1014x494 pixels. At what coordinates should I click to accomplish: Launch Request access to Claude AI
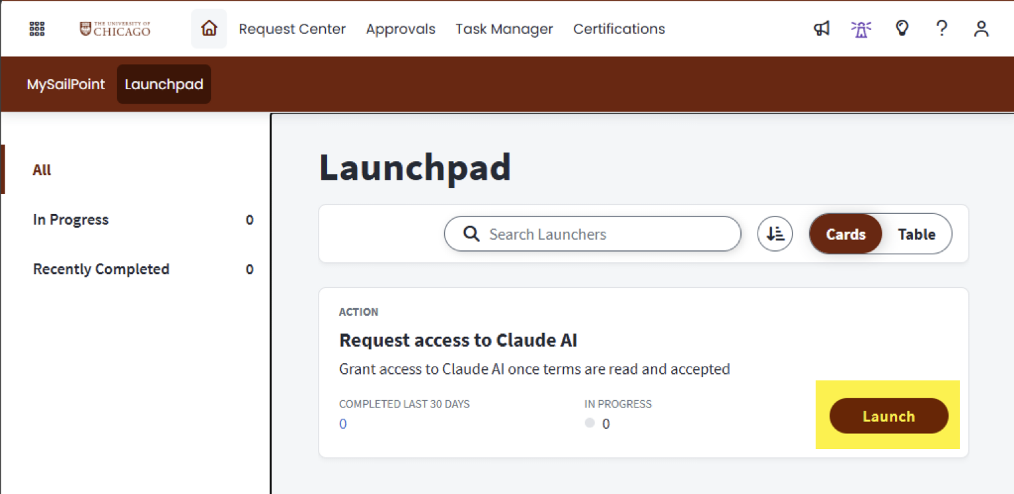[888, 416]
